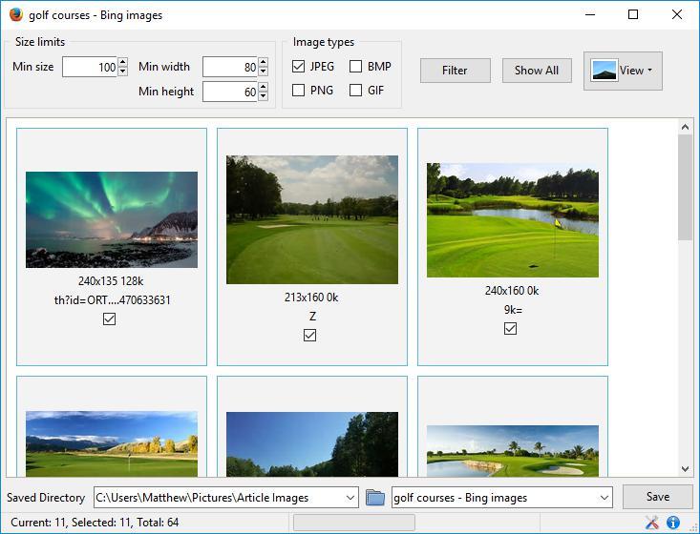Click the Firefox icon in title bar
The height and width of the screenshot is (534, 700).
[x=16, y=14]
